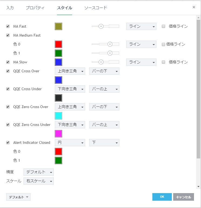The width and height of the screenshot is (201, 208).
Task: Open the 精度 デフォルト dropdown
Action: tap(38, 172)
